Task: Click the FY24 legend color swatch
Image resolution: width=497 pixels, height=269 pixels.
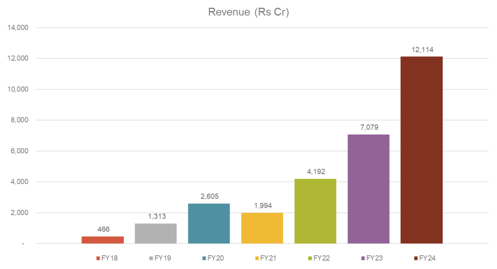Action: pyautogui.click(x=417, y=258)
